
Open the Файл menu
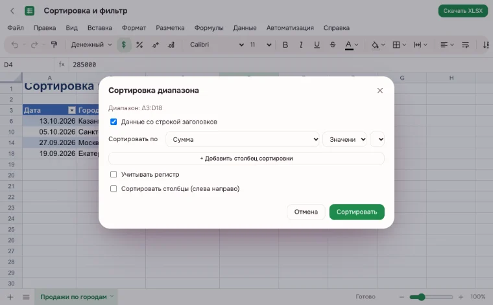16,28
